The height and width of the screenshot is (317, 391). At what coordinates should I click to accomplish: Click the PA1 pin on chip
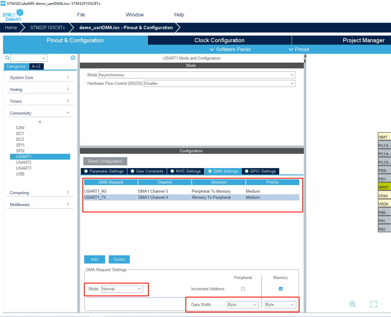point(384,220)
